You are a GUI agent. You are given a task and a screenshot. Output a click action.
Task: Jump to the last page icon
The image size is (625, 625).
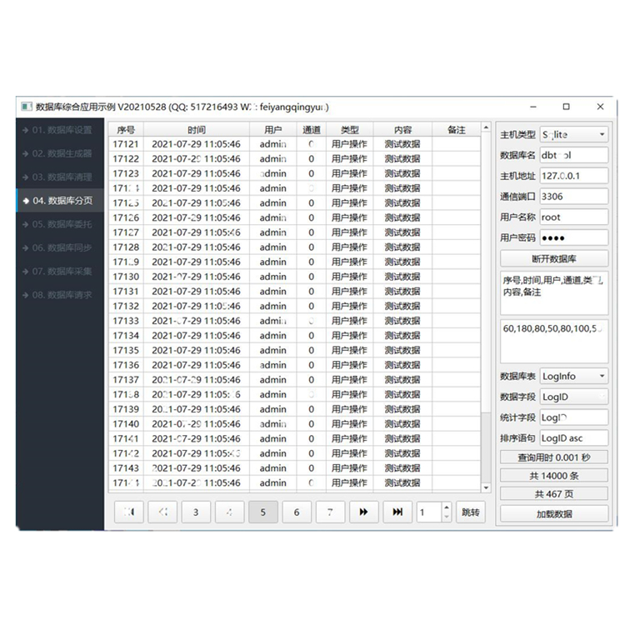tap(397, 512)
